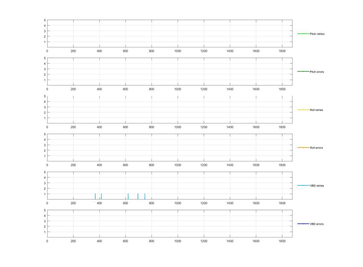Click the 600 tick label under Roll retries plot
The width and height of the screenshot is (363, 267).
[x=126, y=127]
